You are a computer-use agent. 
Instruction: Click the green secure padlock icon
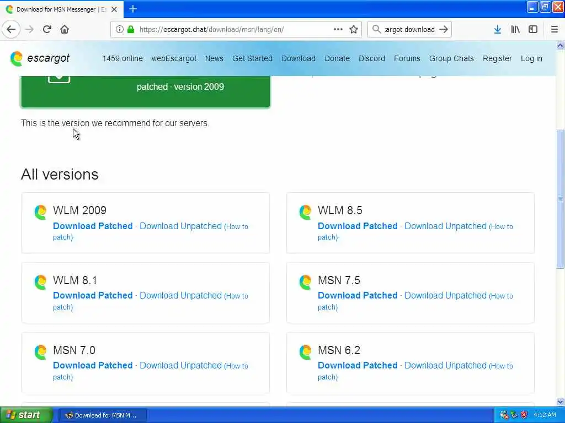pyautogui.click(x=131, y=30)
